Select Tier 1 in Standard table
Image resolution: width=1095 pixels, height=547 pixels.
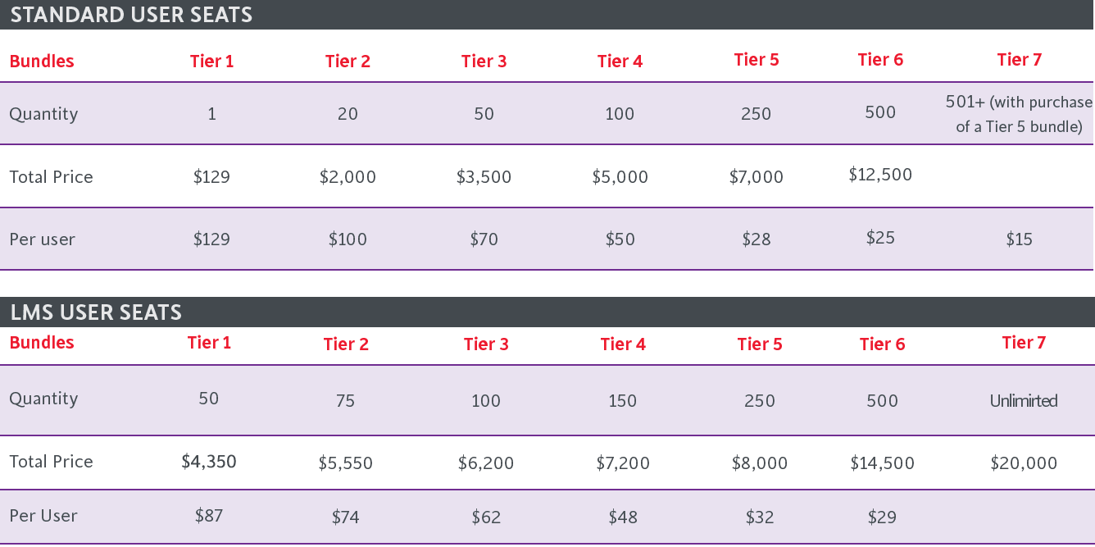pos(211,62)
